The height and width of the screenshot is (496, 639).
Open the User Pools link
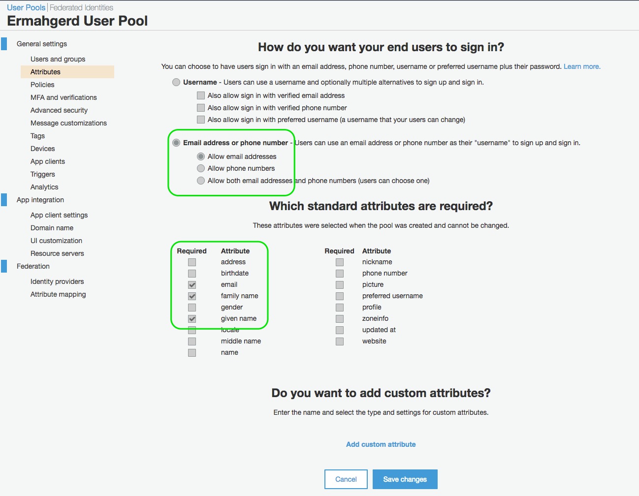[26, 7]
